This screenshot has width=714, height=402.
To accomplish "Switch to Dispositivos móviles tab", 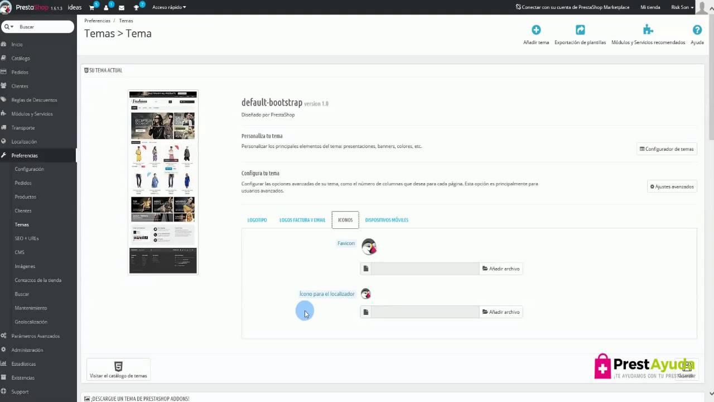I will coord(387,220).
